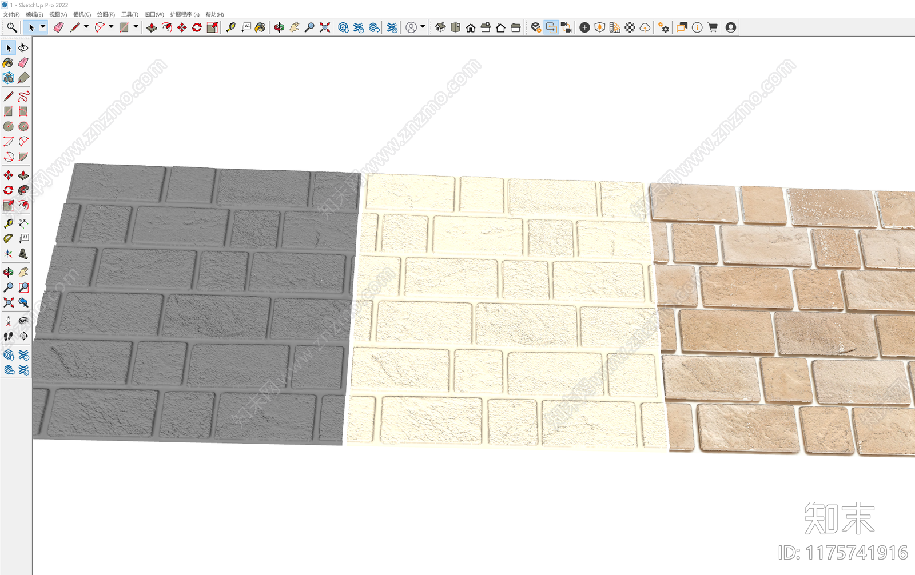Expand the Rectangle shape dropdown arrow
915x575 pixels.
coord(136,27)
